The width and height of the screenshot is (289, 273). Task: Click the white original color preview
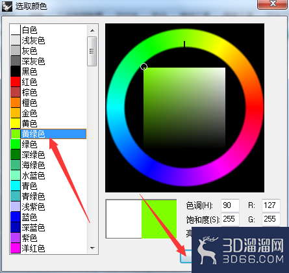click(124, 219)
